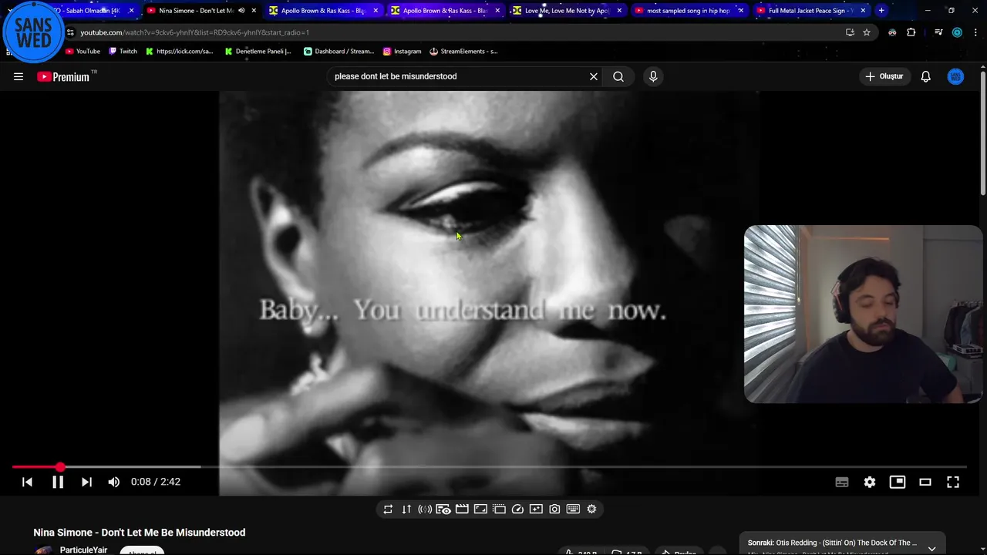
Task: Bookmark this page with star icon
Action: 867,32
